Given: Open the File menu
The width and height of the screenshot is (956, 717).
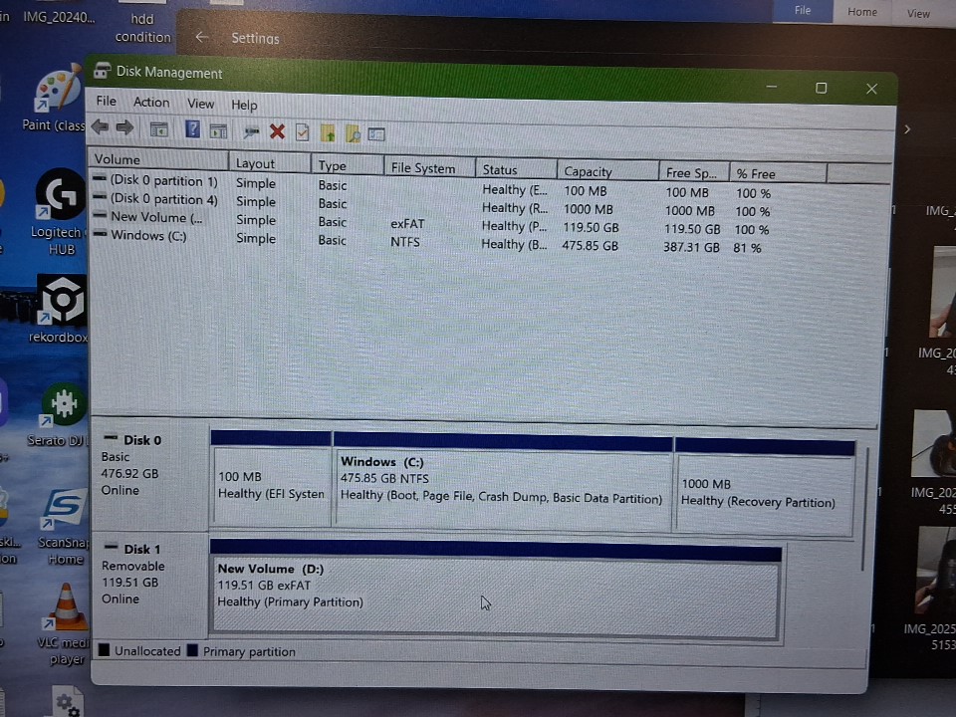Looking at the screenshot, I should tap(106, 102).
